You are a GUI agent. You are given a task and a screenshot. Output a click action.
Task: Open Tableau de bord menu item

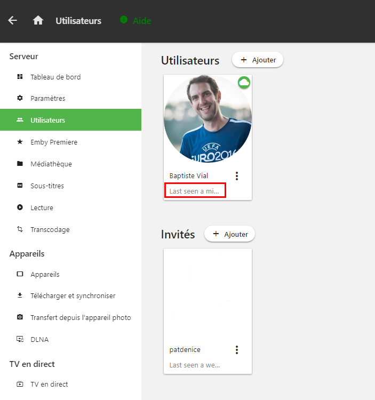coord(70,77)
